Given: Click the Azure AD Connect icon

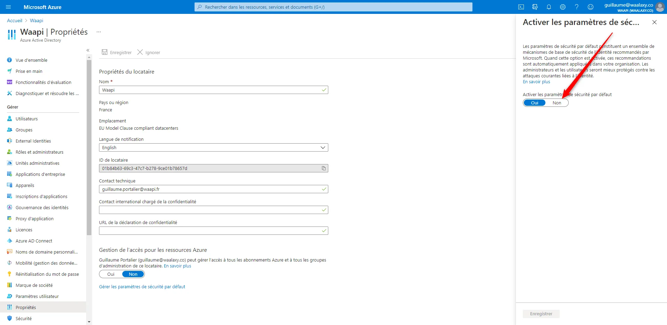Looking at the screenshot, I should [x=9, y=241].
